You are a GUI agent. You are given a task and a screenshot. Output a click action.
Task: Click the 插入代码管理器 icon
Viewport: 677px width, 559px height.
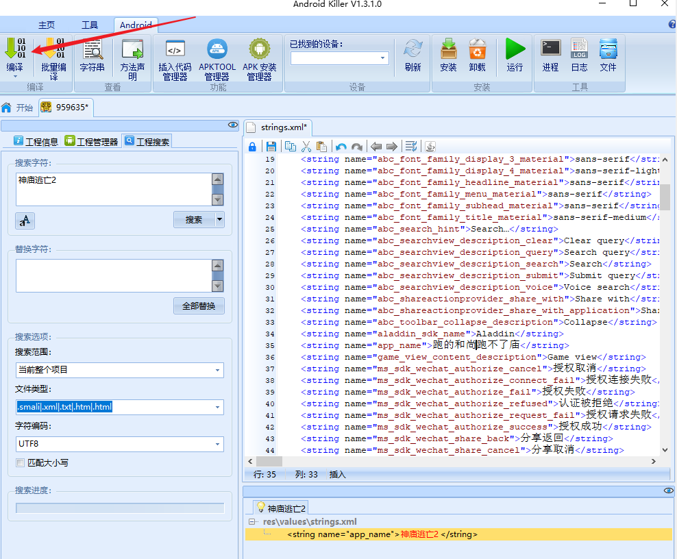pos(175,49)
